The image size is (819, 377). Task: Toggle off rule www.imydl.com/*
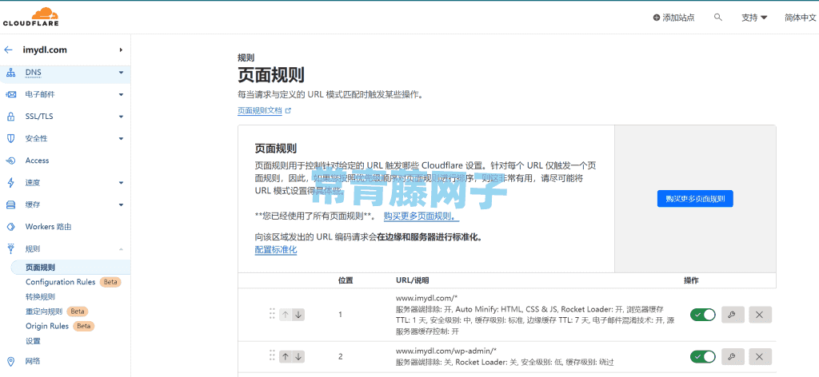point(703,315)
